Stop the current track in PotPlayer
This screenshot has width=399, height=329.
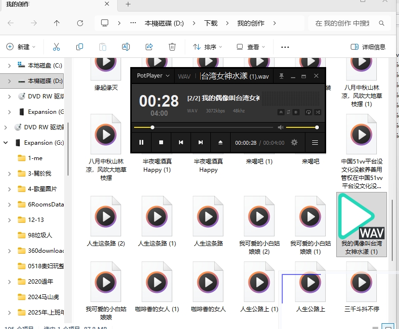click(161, 143)
